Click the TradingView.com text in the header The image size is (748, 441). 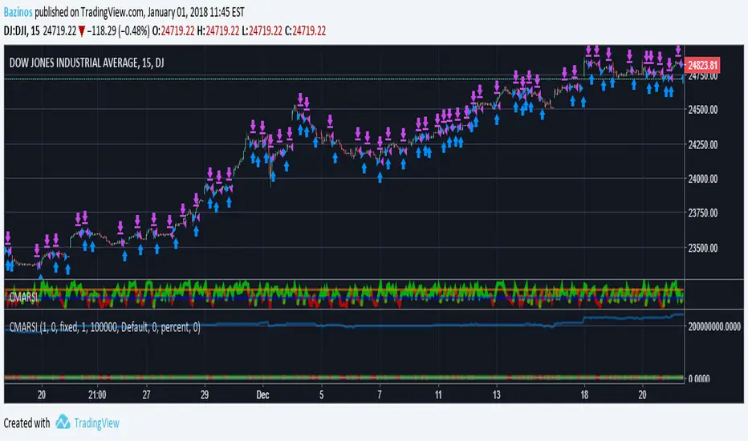[113, 12]
